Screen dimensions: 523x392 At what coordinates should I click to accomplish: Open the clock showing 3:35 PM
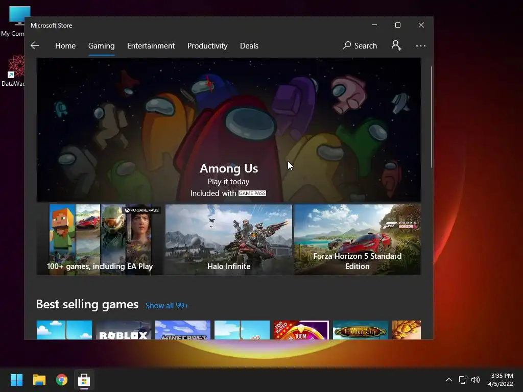coord(501,380)
